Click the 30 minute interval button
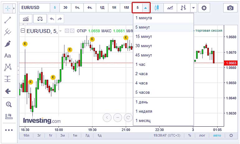Image resolution: width=240 pixels, height=144 pixels. click(x=65, y=7)
